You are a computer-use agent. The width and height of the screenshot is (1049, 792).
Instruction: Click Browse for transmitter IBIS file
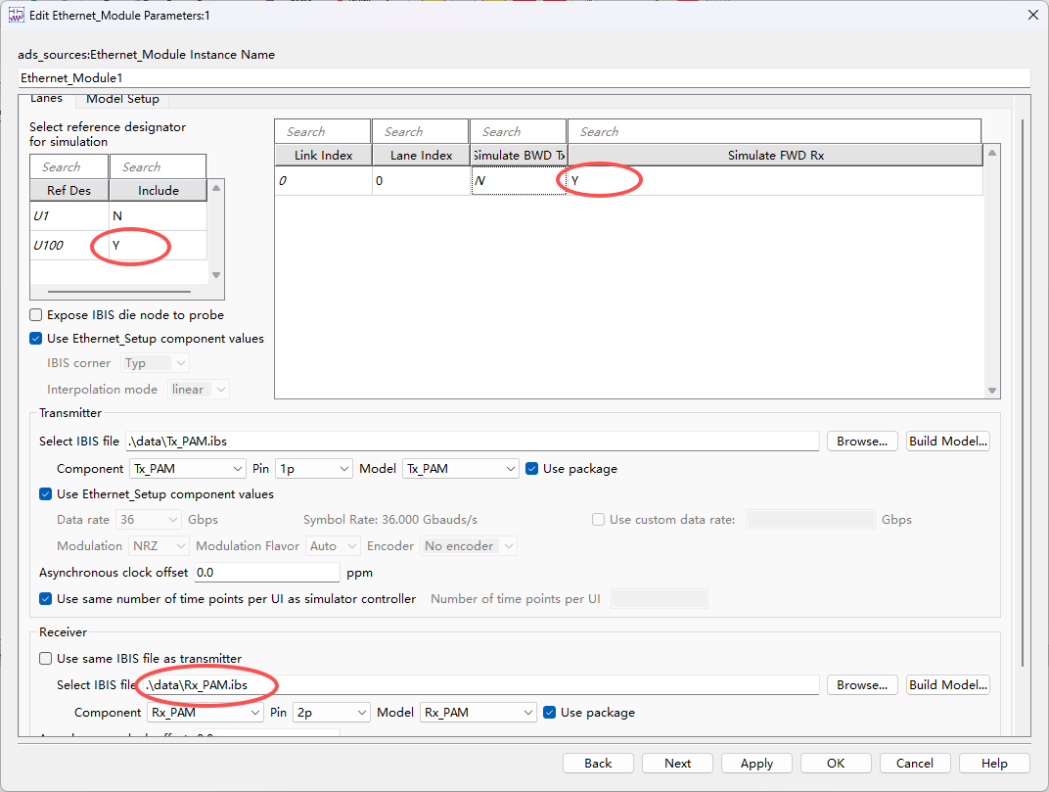click(862, 442)
